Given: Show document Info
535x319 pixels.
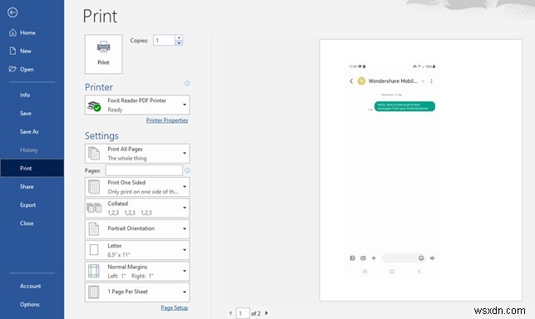Looking at the screenshot, I should click(x=25, y=95).
